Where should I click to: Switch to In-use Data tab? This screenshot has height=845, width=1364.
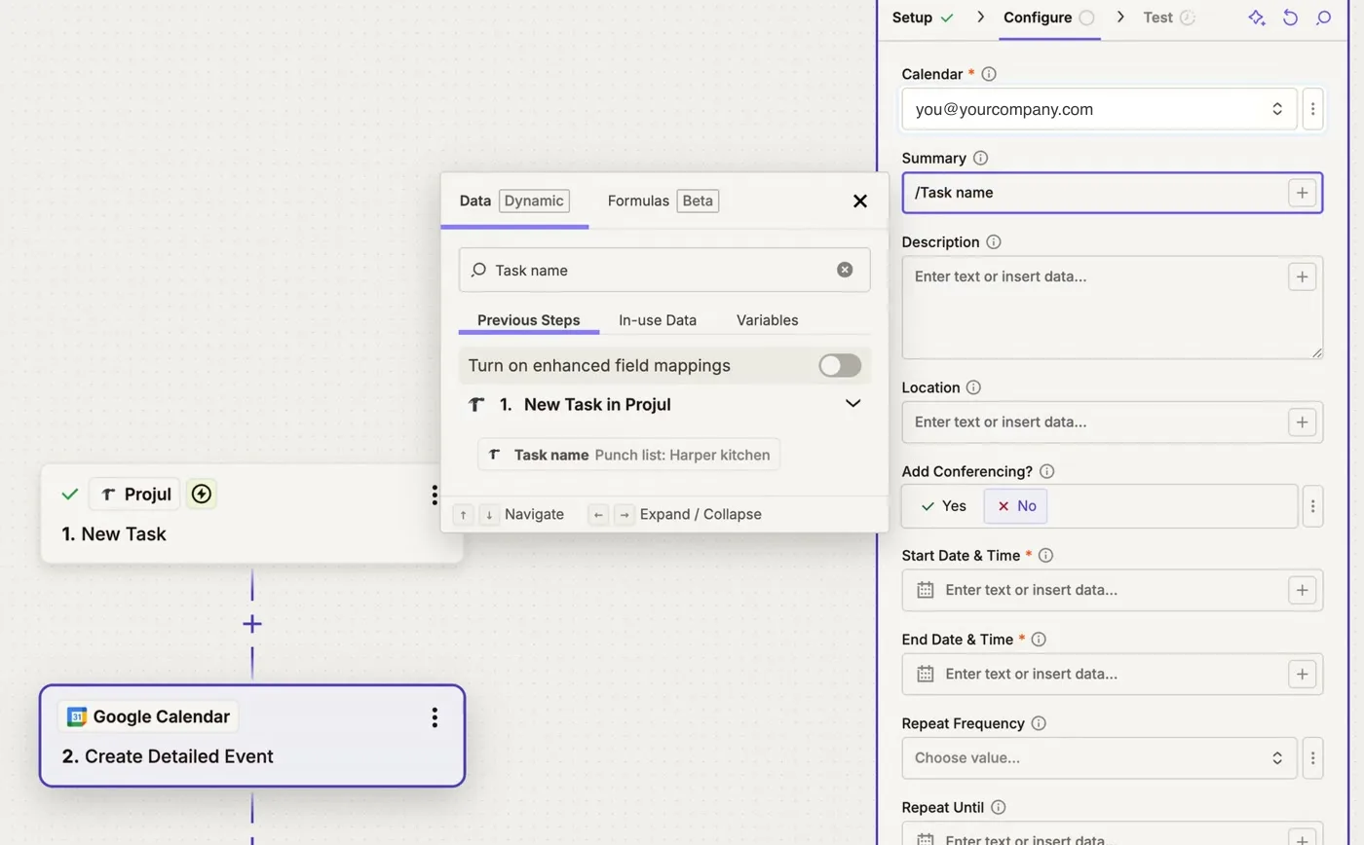658,320
